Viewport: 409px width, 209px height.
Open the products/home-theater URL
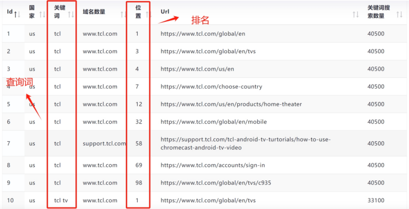click(x=231, y=104)
